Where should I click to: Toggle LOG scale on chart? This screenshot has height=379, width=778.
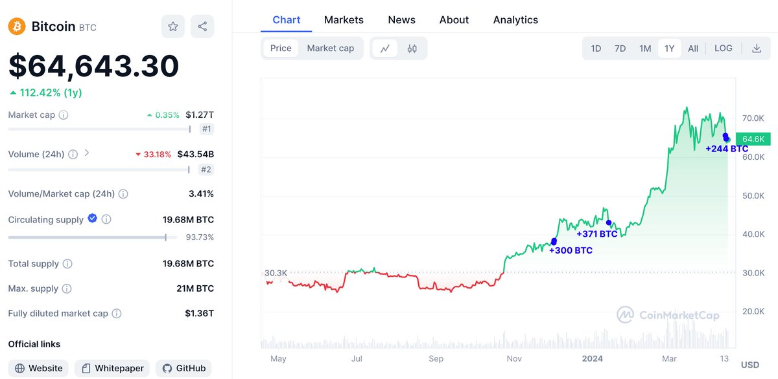pyautogui.click(x=724, y=49)
